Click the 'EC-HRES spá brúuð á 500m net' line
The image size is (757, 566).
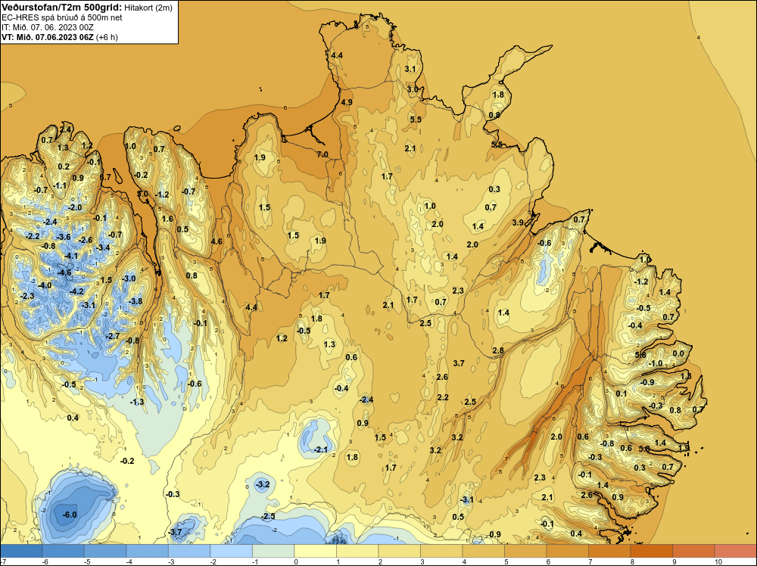click(62, 17)
